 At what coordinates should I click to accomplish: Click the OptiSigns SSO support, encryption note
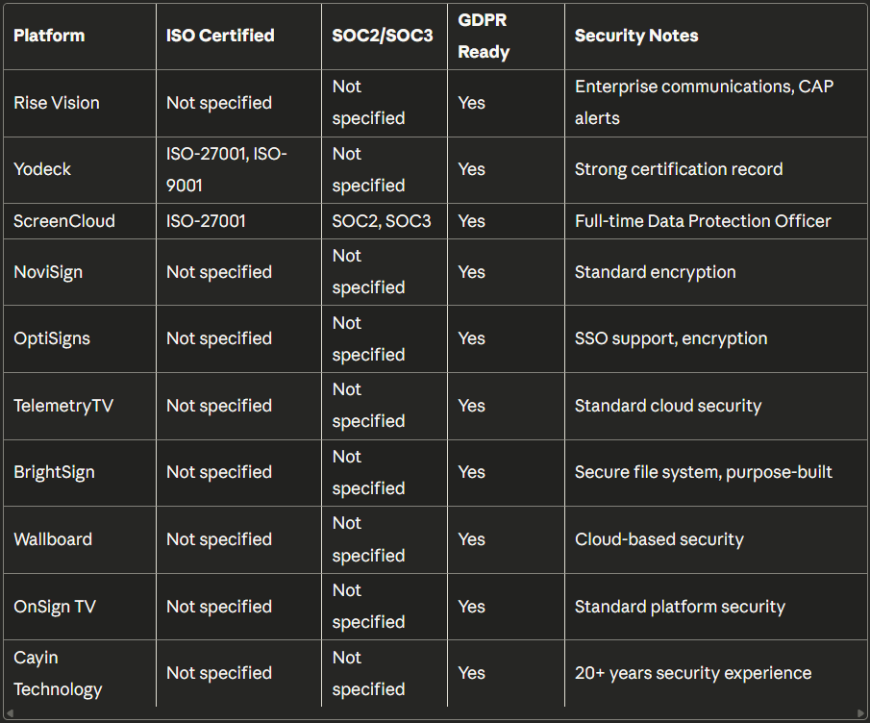click(671, 338)
